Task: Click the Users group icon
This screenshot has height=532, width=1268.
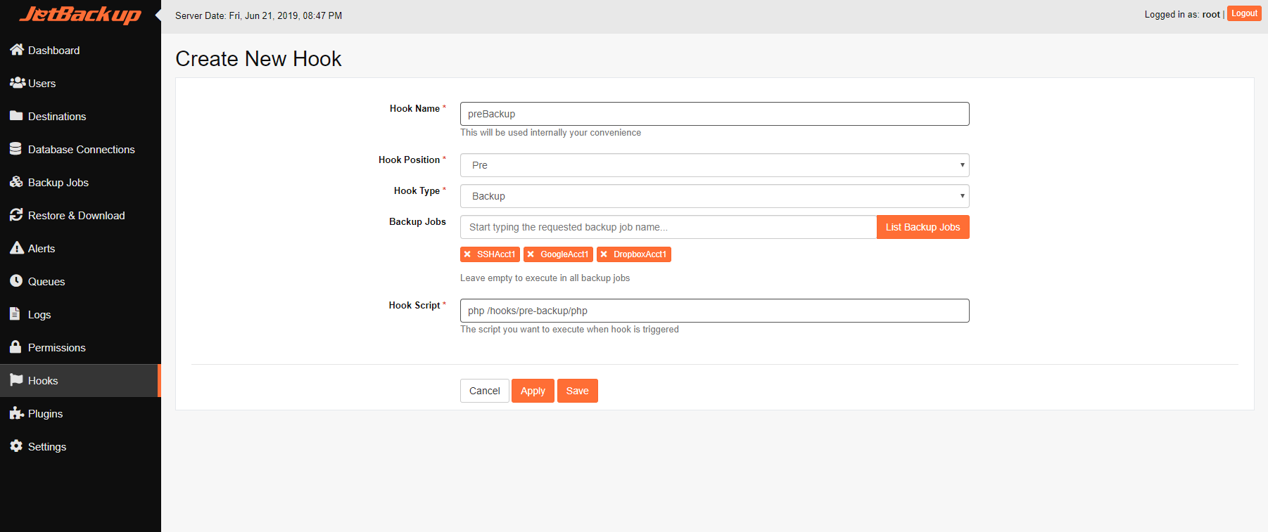Action: [x=18, y=83]
